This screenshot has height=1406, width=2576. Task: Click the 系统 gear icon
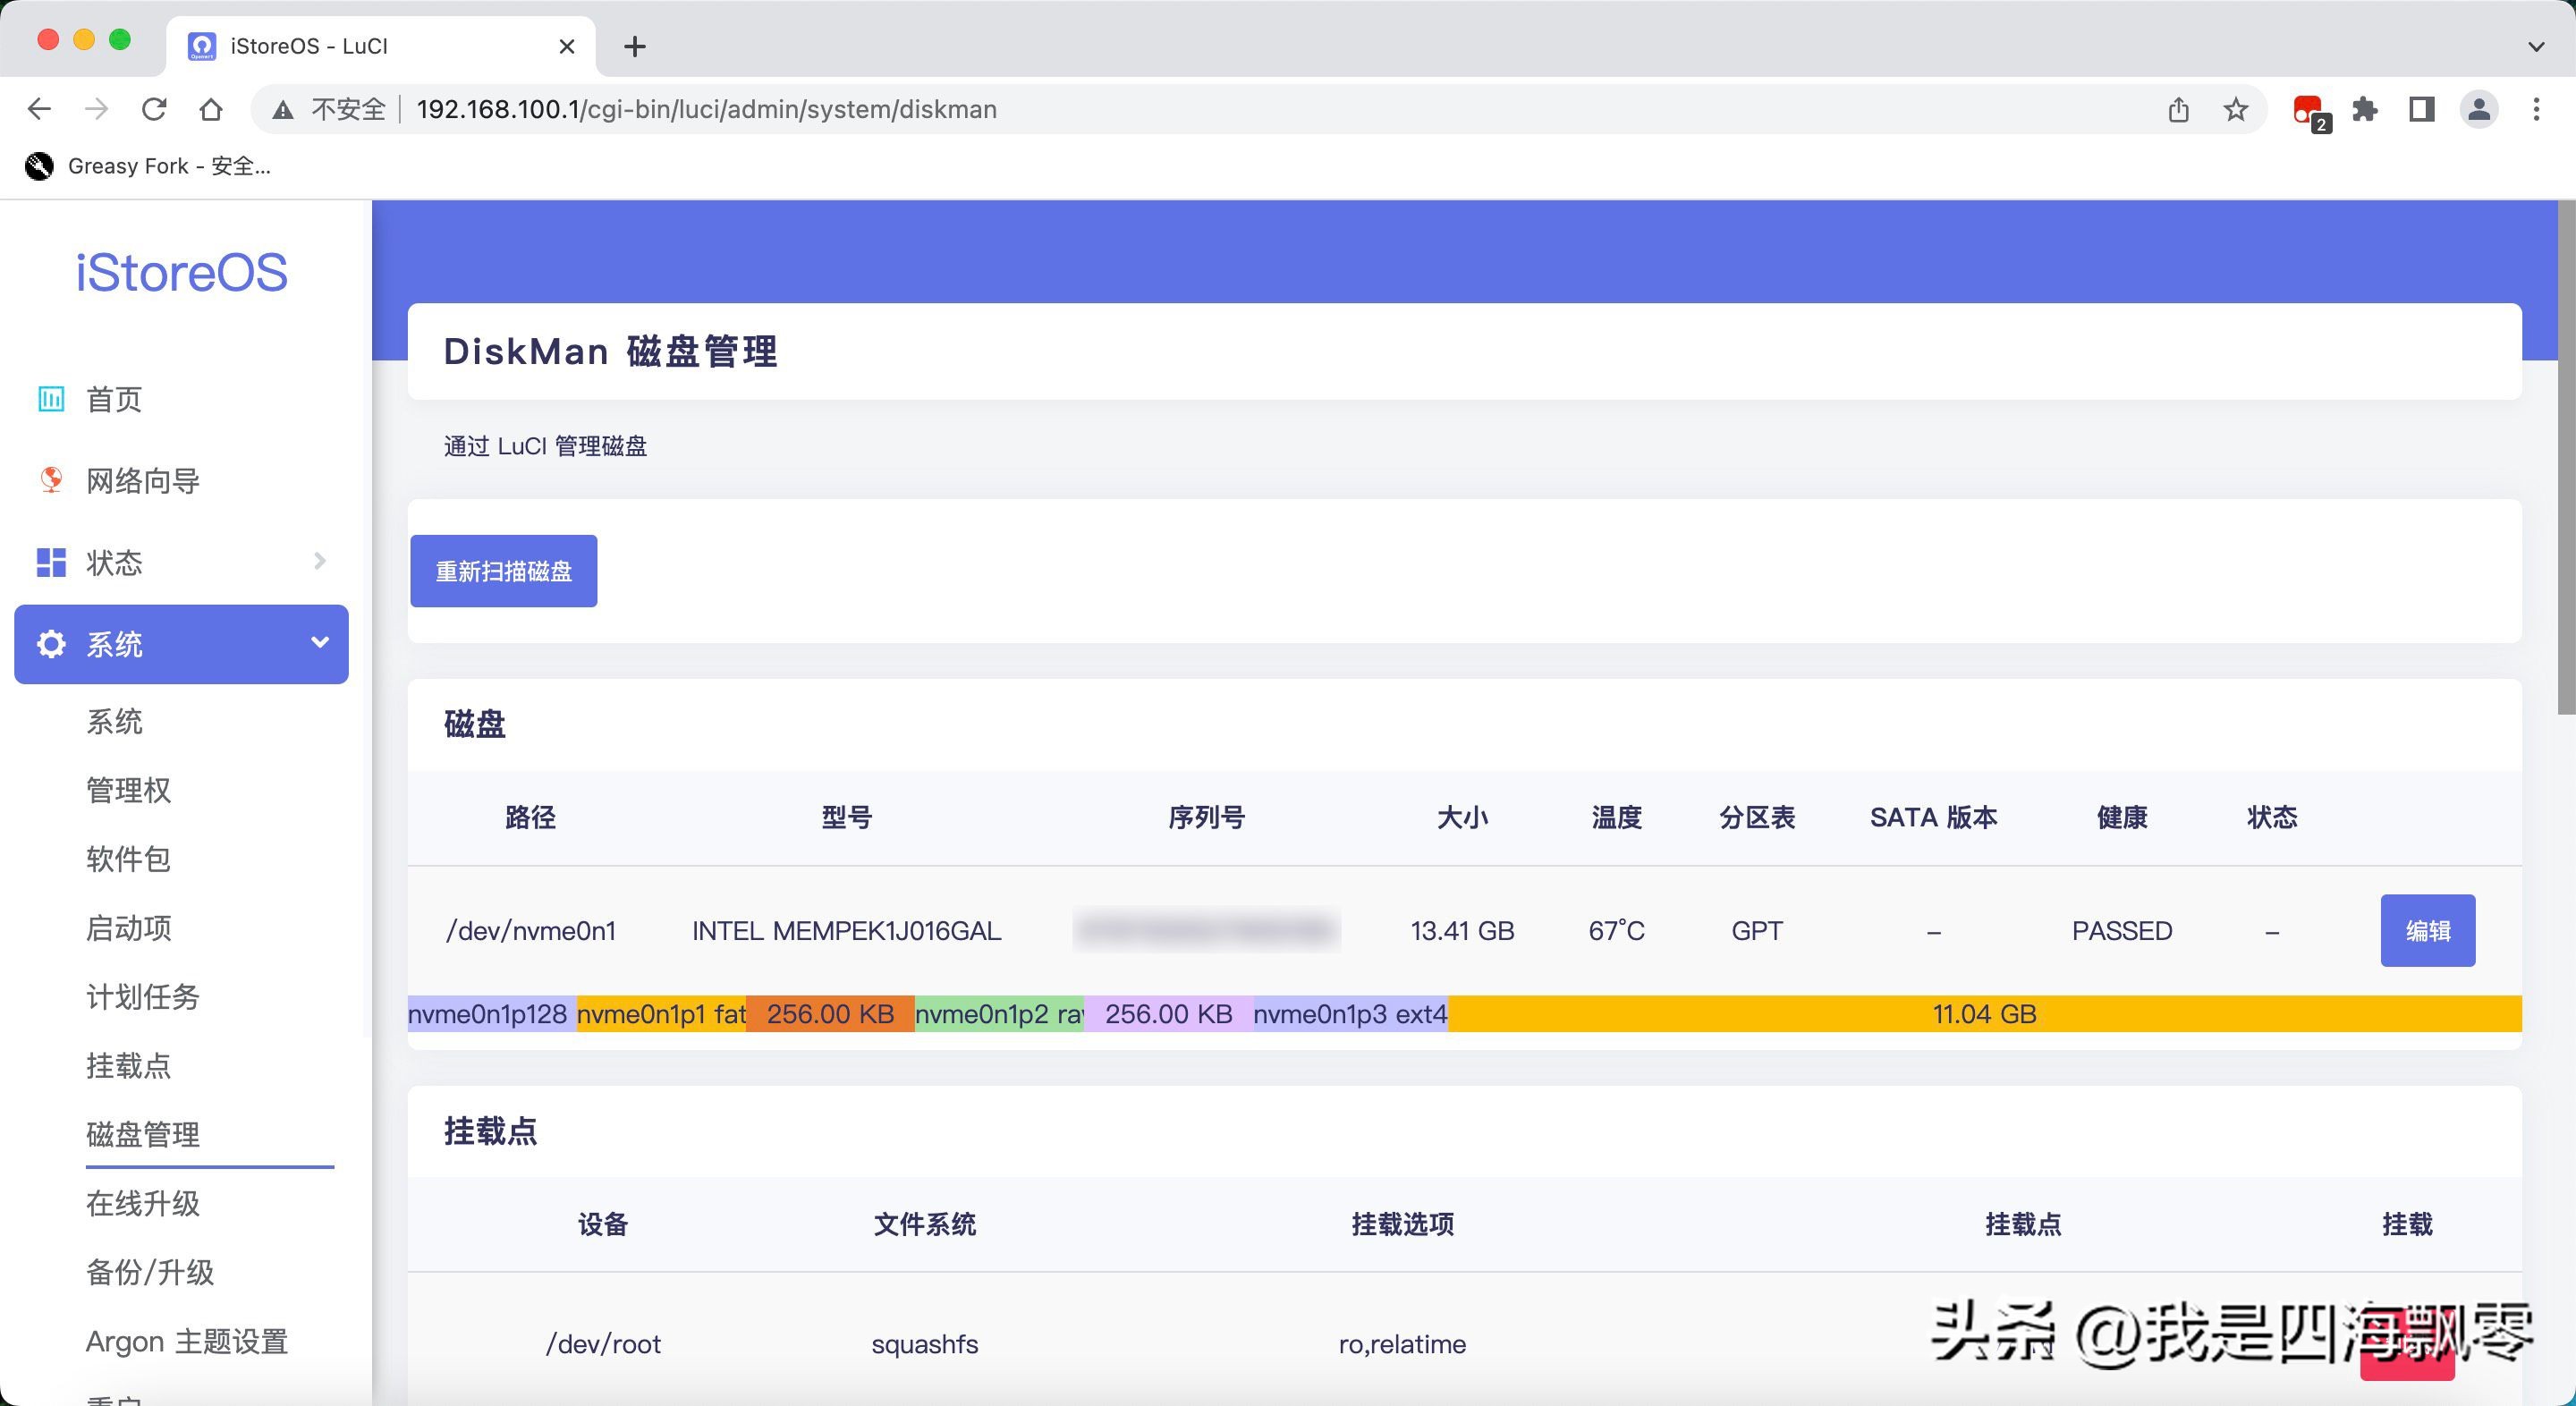(50, 644)
